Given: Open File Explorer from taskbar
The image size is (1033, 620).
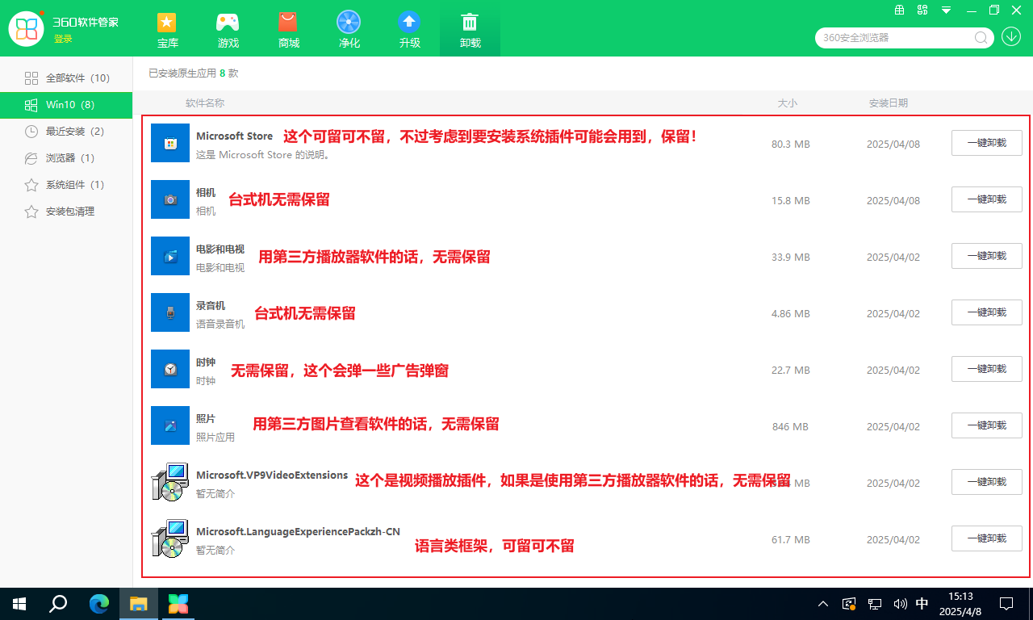Looking at the screenshot, I should 139,603.
